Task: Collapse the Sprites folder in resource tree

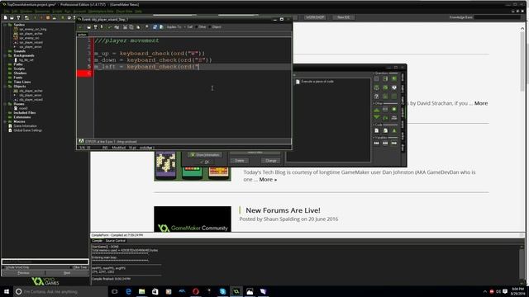Action: tap(5, 25)
